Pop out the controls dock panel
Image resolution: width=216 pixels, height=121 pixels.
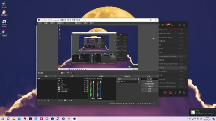pos(157,76)
